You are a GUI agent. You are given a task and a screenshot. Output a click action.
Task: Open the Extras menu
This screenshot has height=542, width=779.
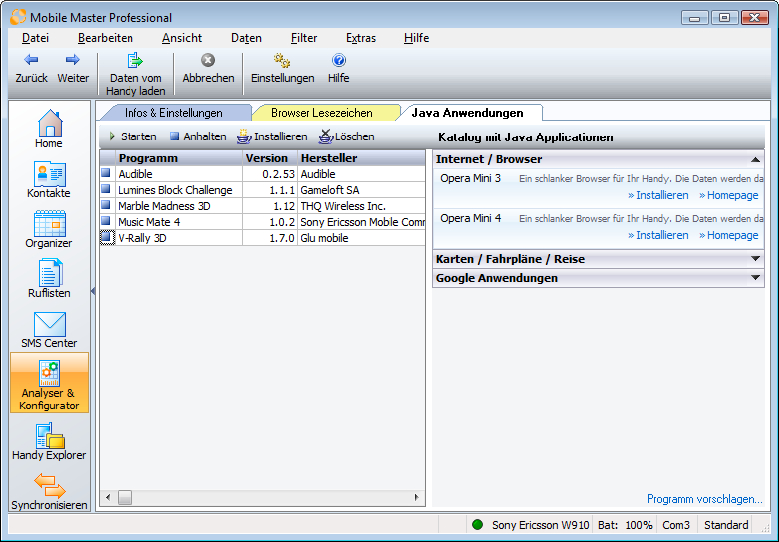[x=361, y=38]
